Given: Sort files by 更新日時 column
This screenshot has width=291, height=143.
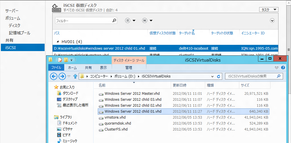Looking at the screenshot, I should click(x=180, y=85).
